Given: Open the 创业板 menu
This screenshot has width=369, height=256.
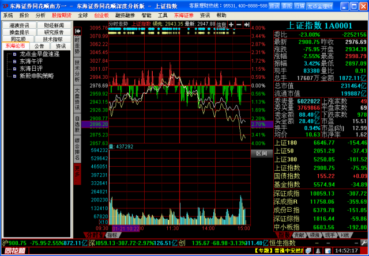Looking at the screenshot, I should click(101, 16).
